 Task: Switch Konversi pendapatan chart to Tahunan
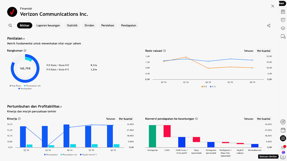click(x=248, y=119)
